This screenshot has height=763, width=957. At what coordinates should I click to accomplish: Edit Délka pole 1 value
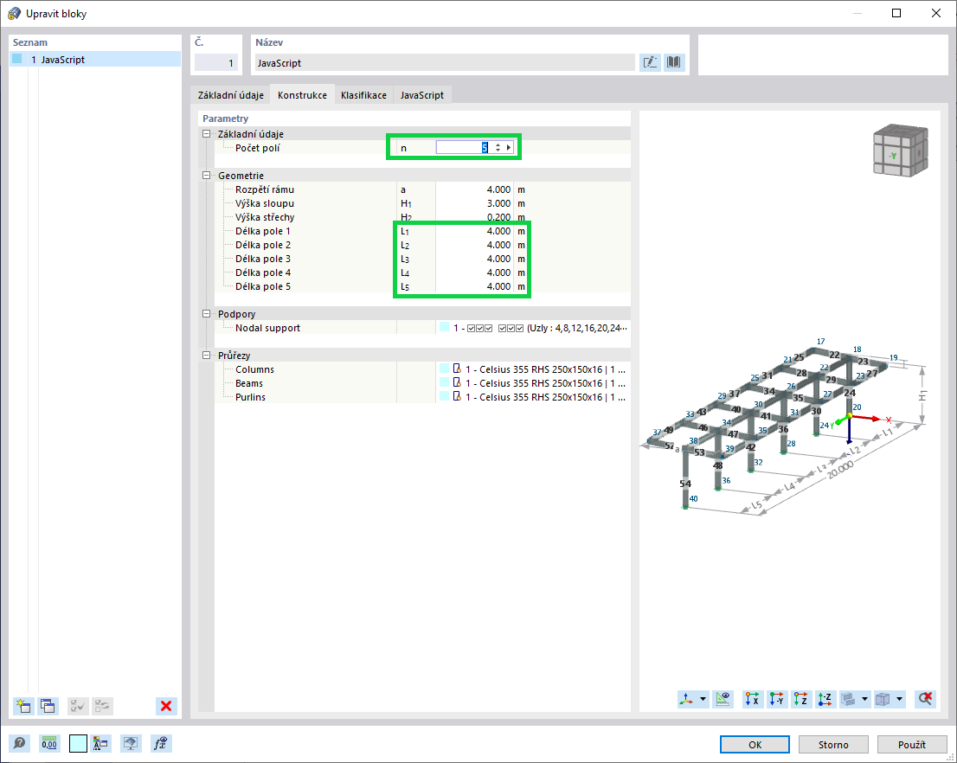coord(475,231)
